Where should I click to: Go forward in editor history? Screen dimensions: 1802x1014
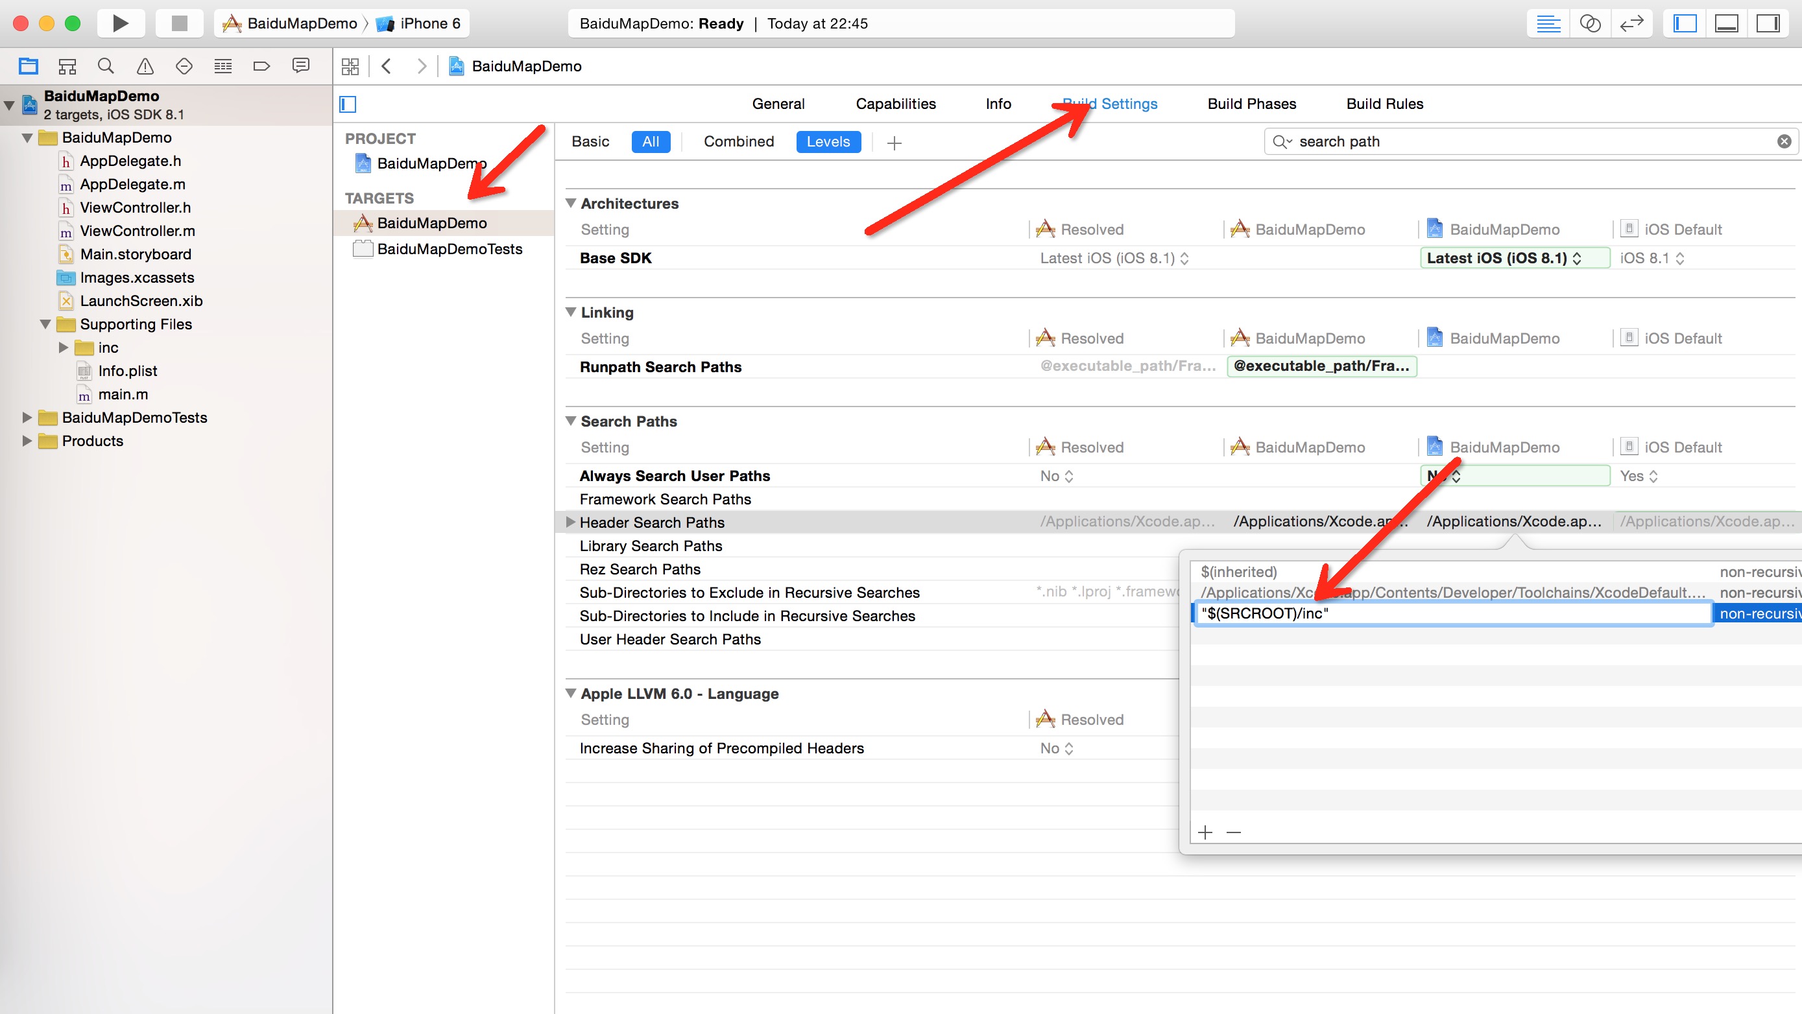(421, 66)
